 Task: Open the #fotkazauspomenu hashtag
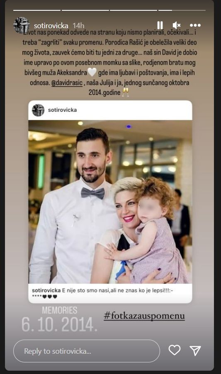coord(144,316)
